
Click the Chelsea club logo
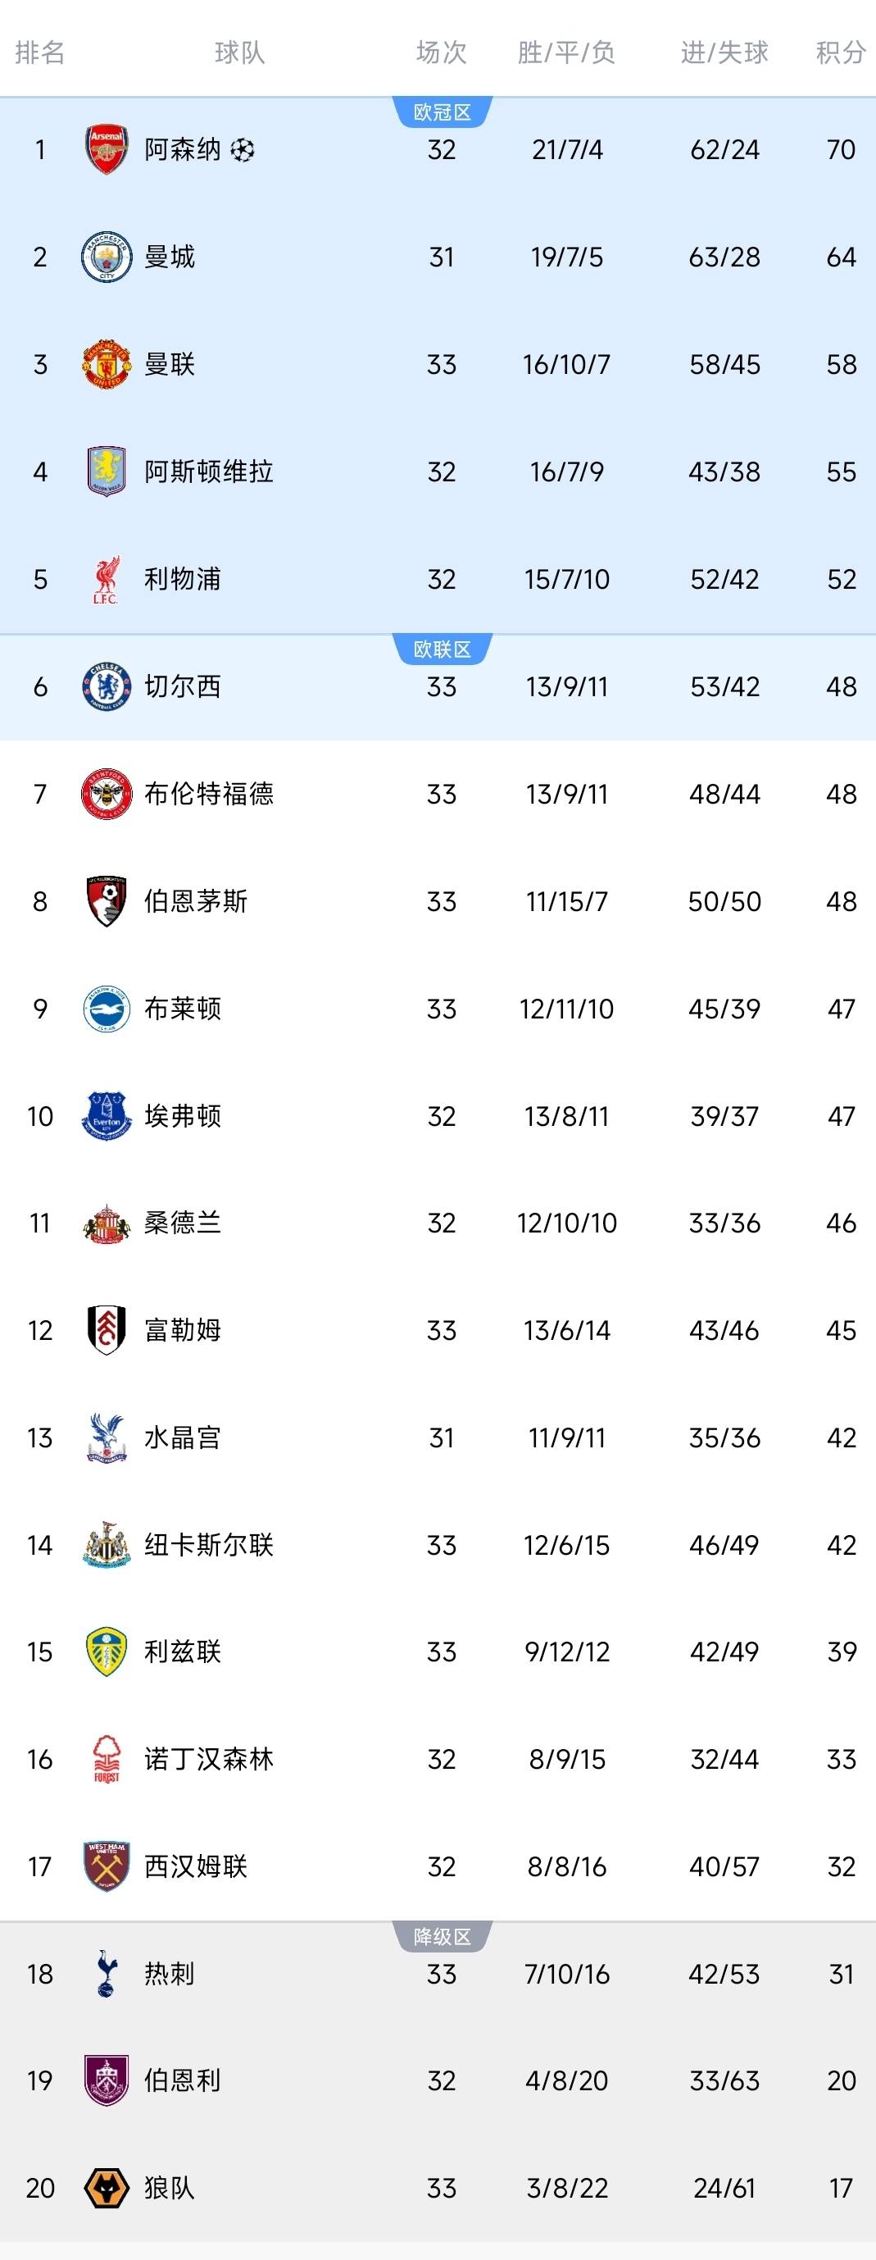106,686
